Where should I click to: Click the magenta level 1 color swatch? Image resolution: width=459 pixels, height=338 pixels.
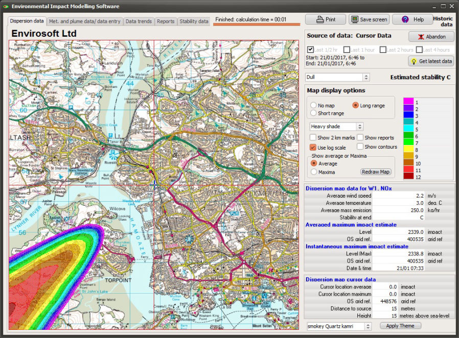coord(408,102)
